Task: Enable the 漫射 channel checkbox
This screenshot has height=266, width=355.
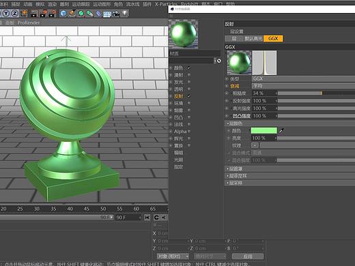Action: (189, 75)
